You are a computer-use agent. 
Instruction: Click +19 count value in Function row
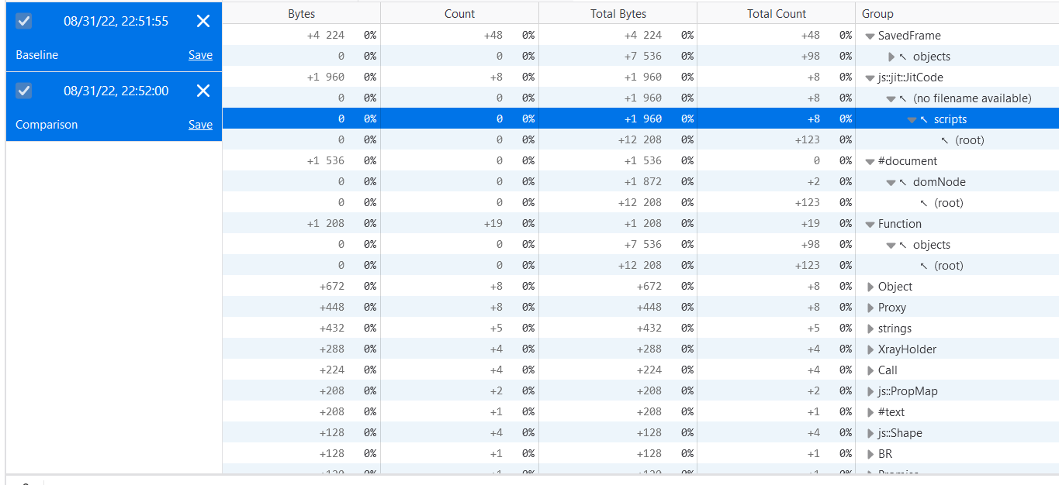coord(493,224)
